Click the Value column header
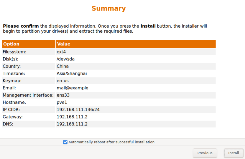 point(64,44)
